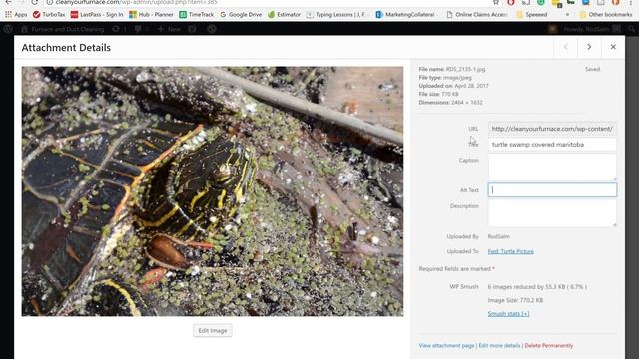This screenshot has width=639, height=359.
Task: Open the Speeeed bookmarks folder
Action: click(x=532, y=14)
